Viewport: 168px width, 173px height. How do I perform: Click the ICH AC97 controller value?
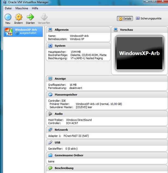pyautogui.click(x=72, y=123)
